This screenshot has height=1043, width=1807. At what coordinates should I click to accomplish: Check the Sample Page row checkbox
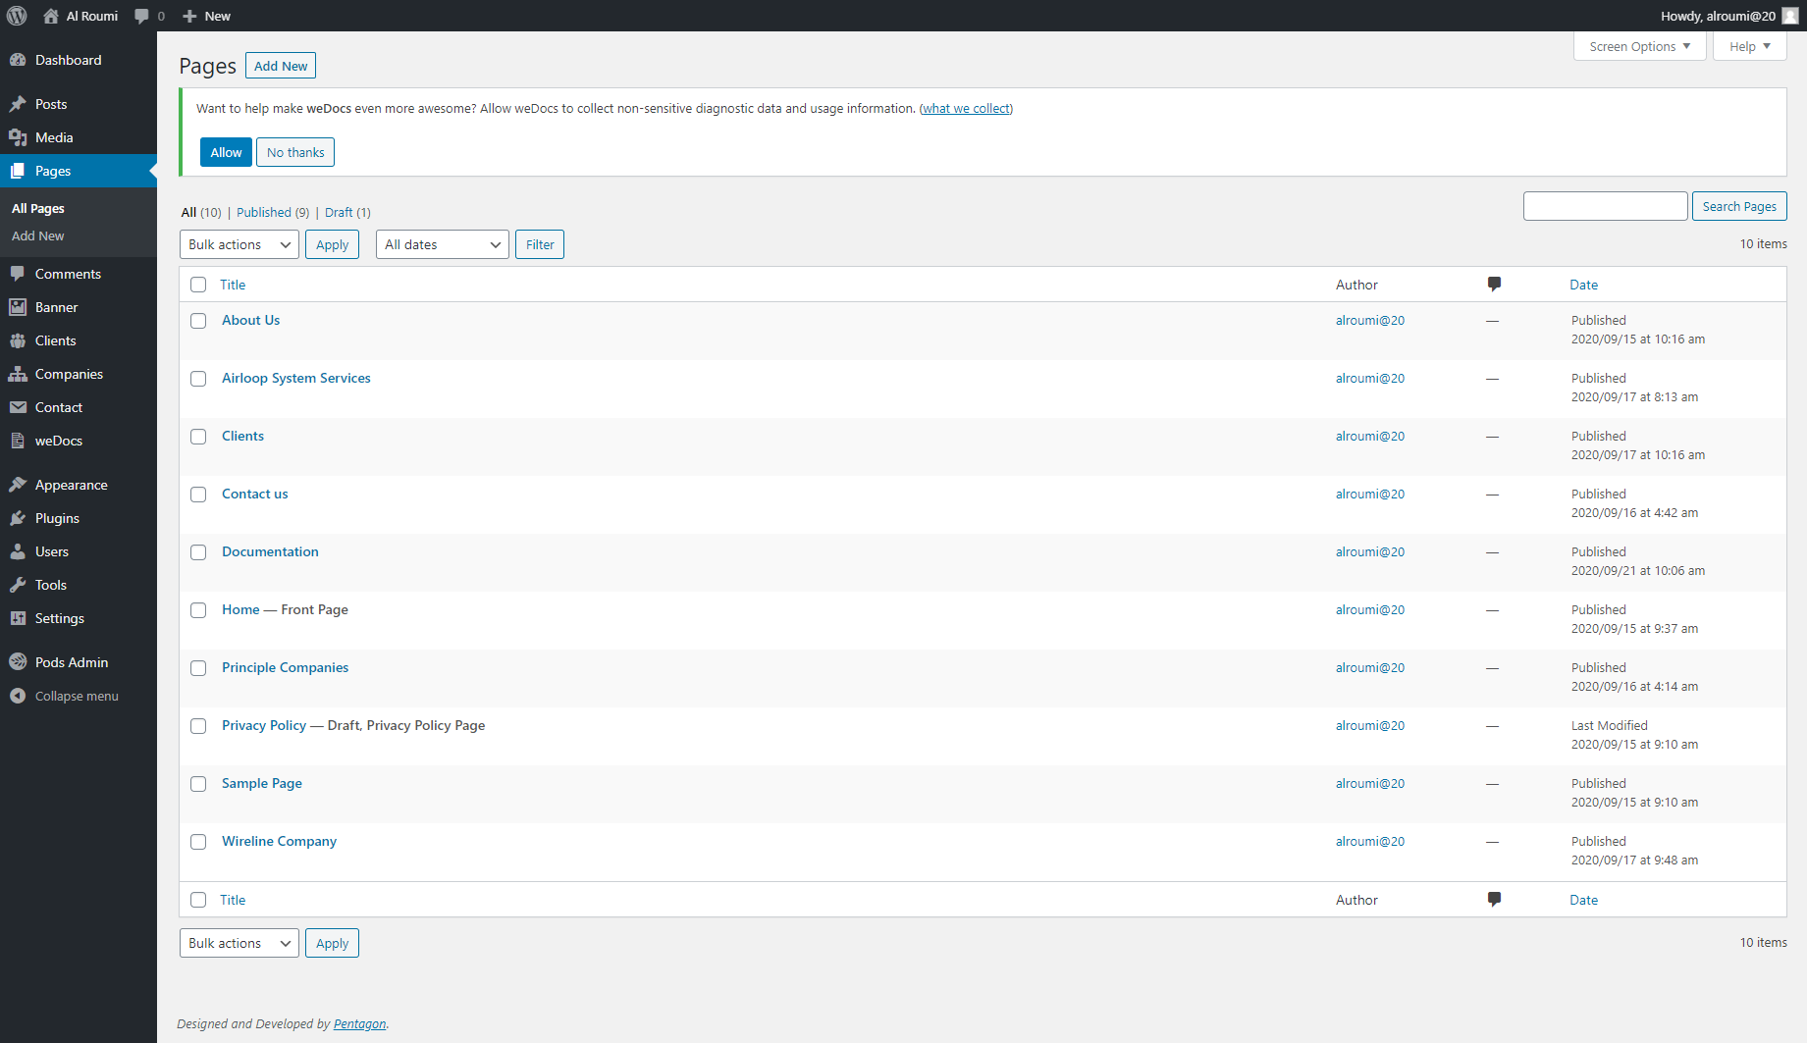pos(198,784)
